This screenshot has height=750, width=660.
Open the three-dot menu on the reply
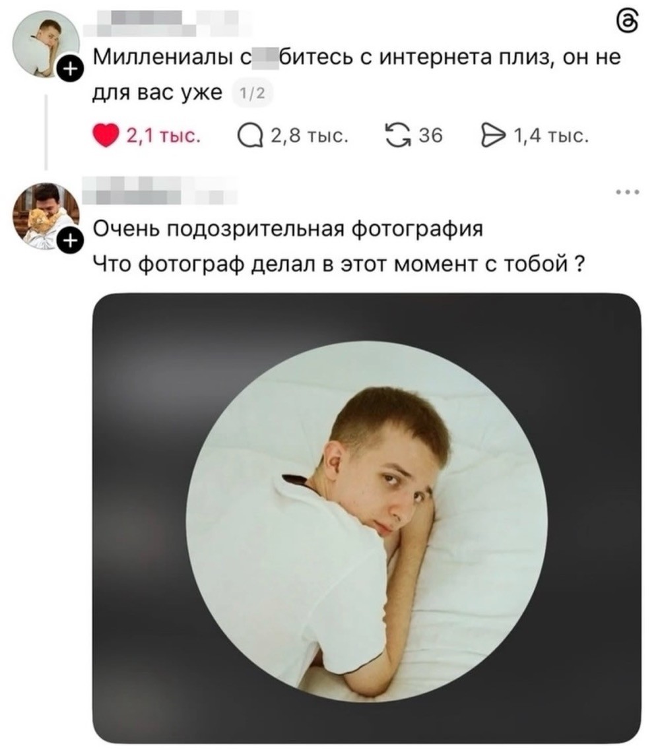[626, 194]
